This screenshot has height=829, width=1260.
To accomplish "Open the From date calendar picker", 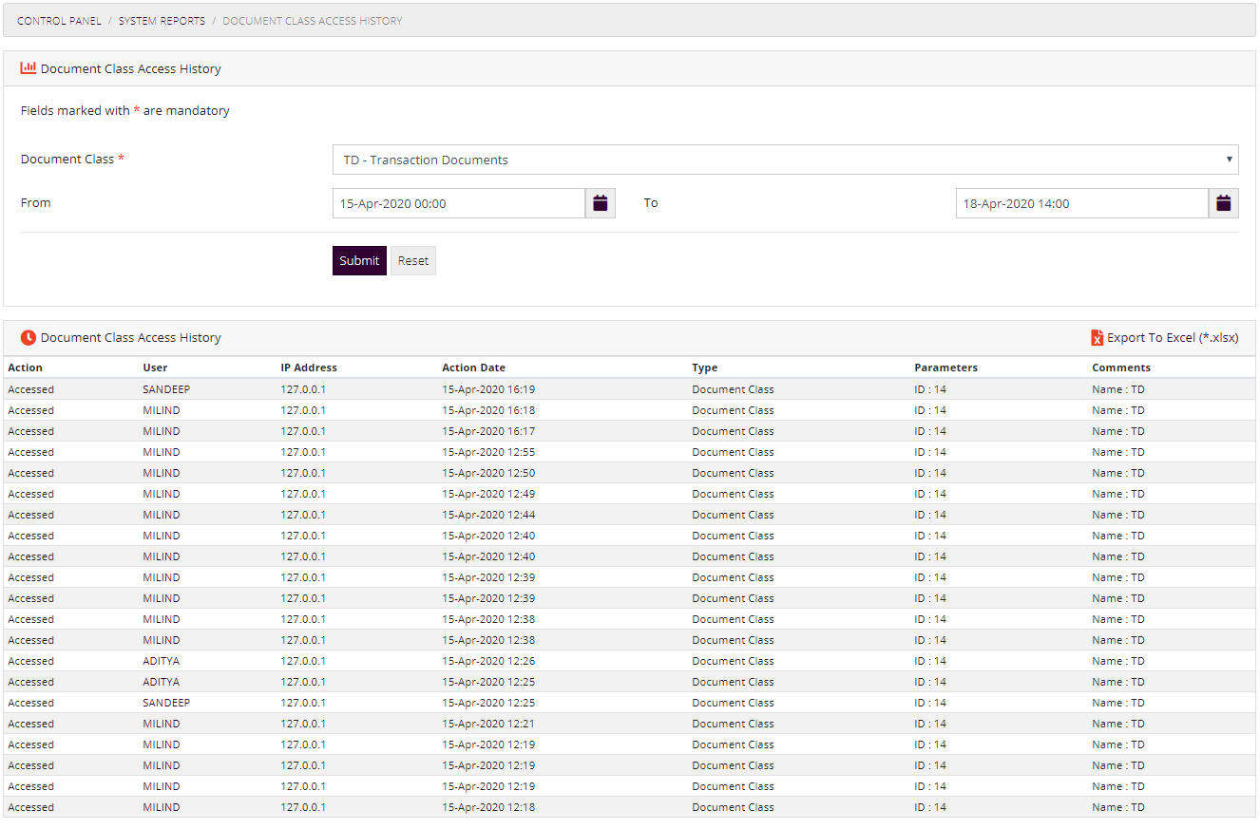I will 600,203.
